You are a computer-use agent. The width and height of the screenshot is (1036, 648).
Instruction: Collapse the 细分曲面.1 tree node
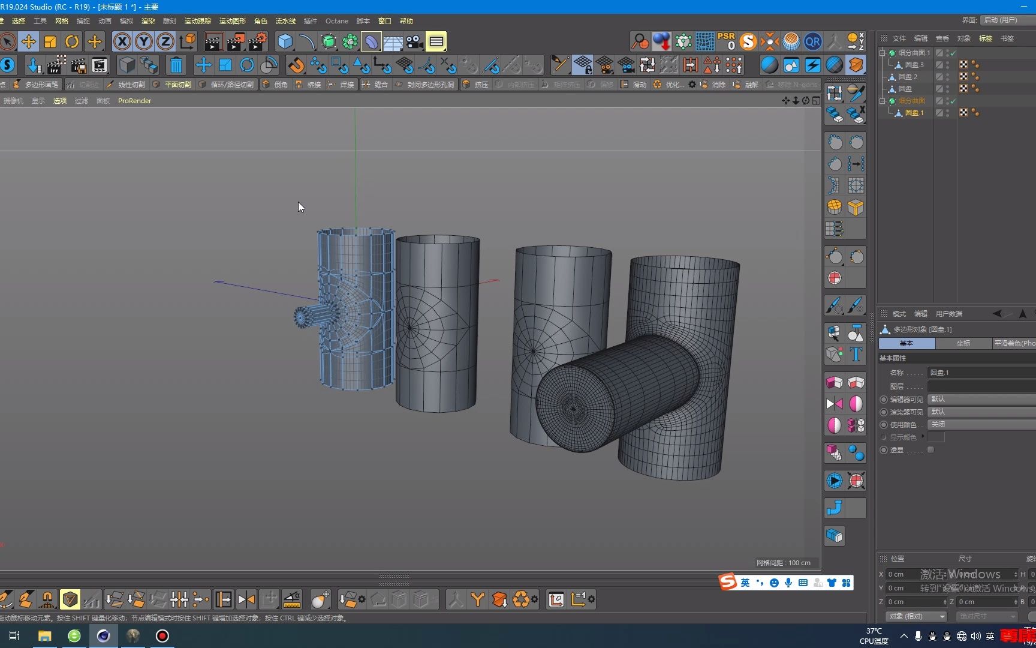click(883, 53)
